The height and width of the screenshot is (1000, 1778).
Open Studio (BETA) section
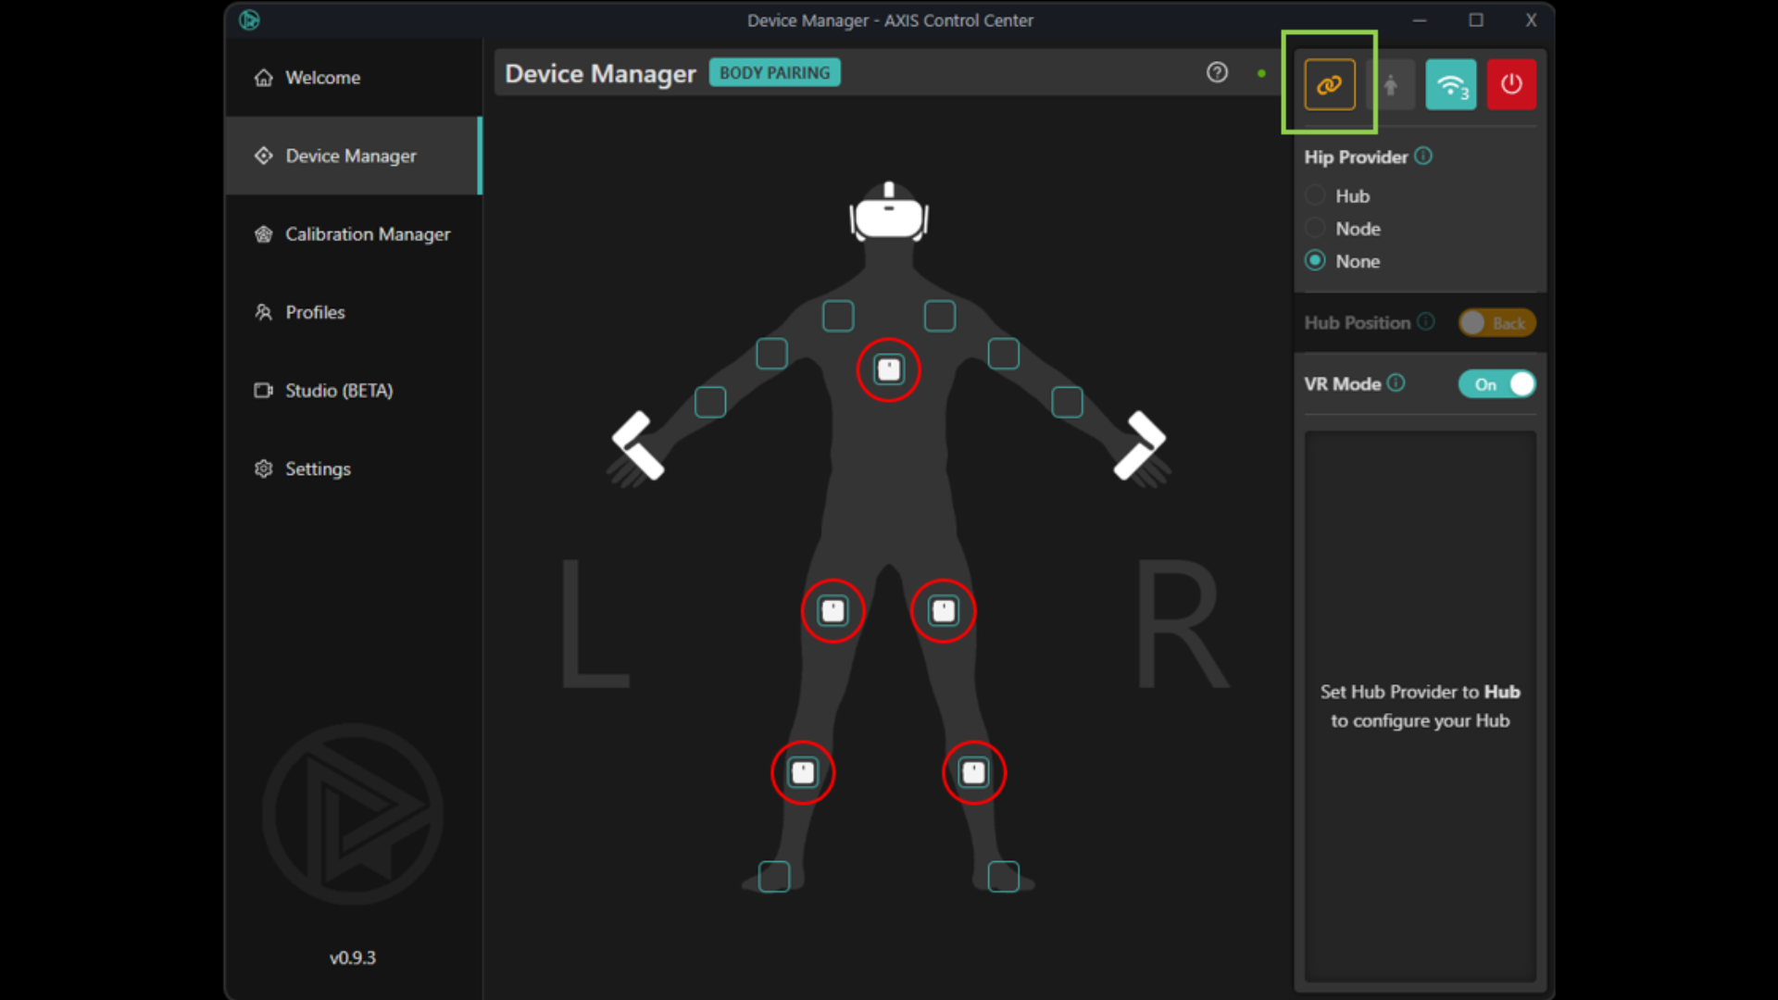tap(338, 391)
